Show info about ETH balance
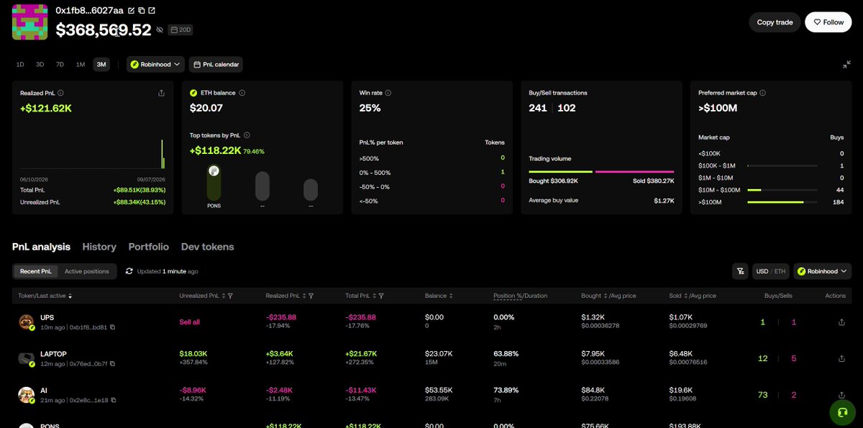 tap(242, 93)
